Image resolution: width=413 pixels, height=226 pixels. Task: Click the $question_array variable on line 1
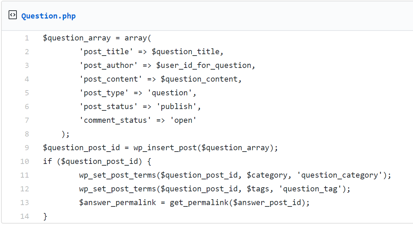pyautogui.click(x=77, y=38)
